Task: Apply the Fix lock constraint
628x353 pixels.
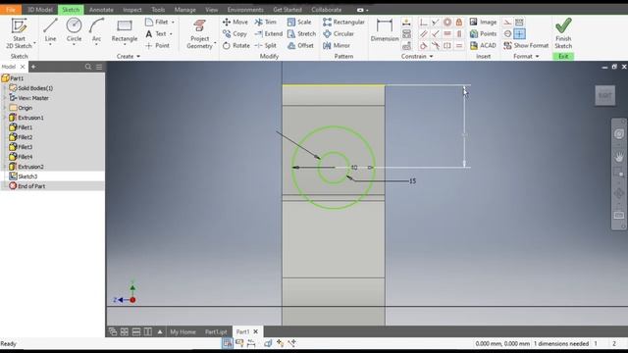Action: point(459,22)
